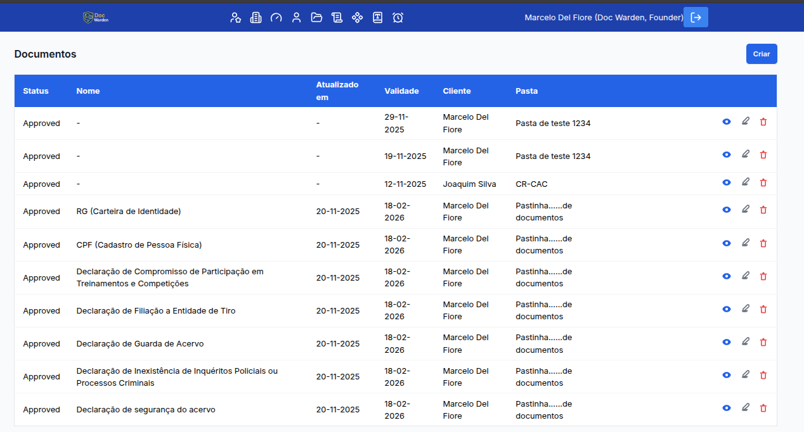
Task: Open the scroll/document icon in the navbar
Action: coord(337,17)
